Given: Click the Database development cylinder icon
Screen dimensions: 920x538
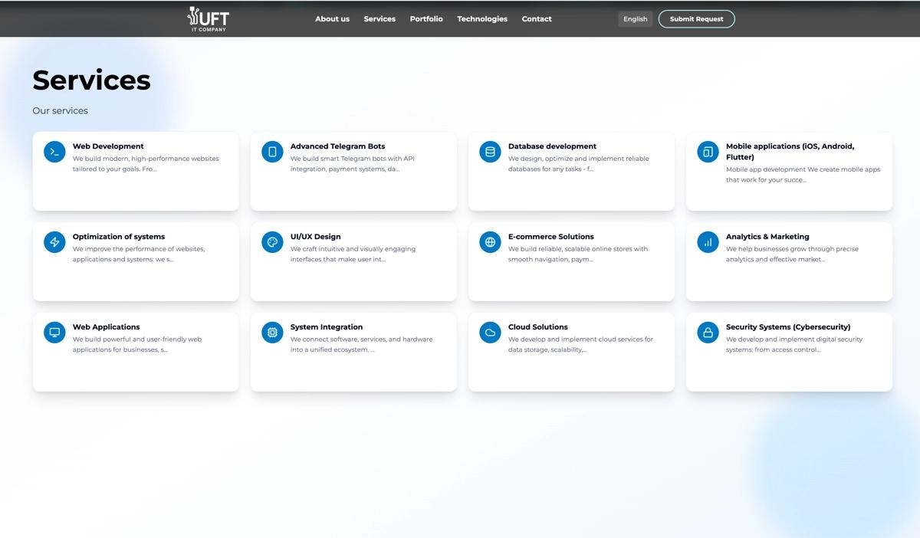Looking at the screenshot, I should (x=490, y=152).
